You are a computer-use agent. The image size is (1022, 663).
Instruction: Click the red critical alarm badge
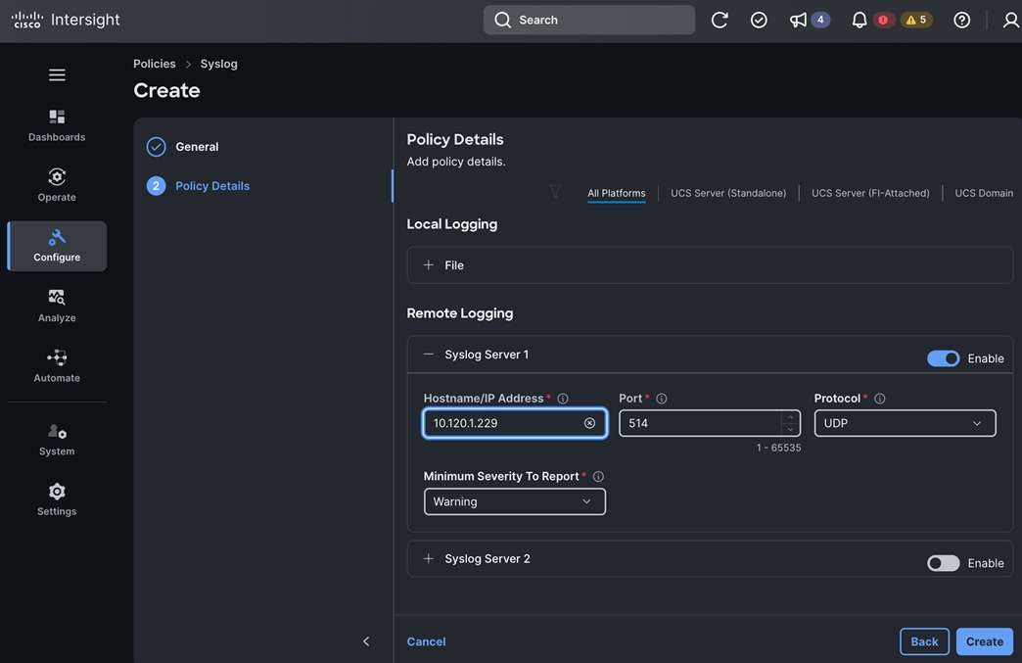click(883, 21)
